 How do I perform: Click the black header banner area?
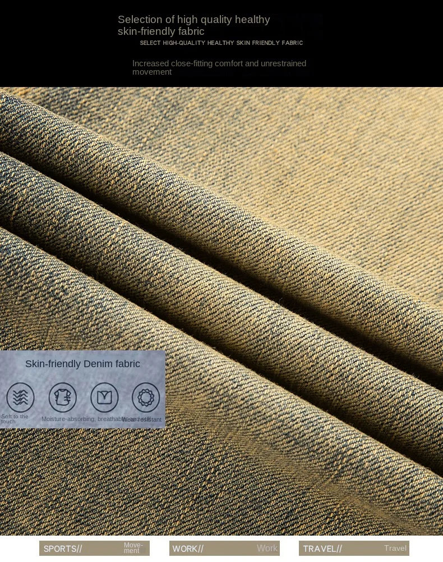click(221, 43)
